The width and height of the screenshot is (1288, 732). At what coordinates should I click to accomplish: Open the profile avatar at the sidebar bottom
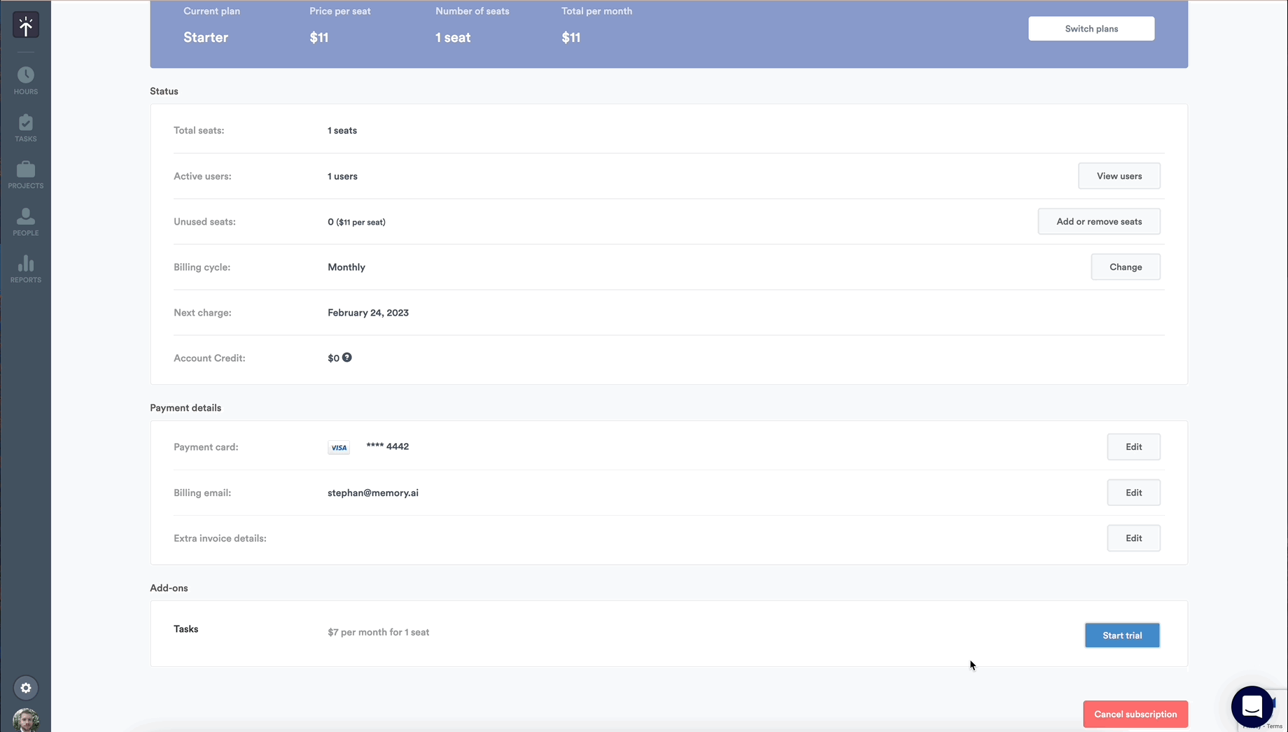click(26, 721)
